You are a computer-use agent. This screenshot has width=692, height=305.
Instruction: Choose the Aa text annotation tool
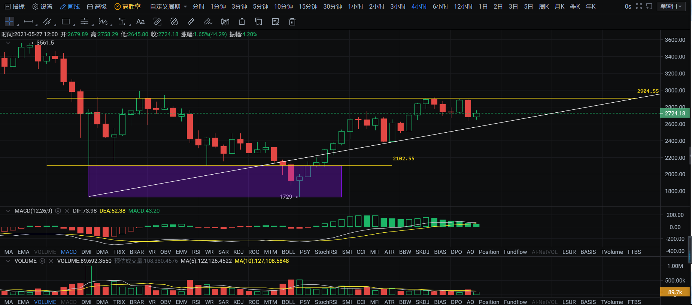[x=140, y=22]
